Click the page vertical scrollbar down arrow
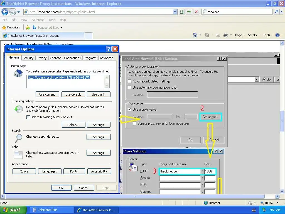Image resolution: width=285 pixels, height=214 pixels. 282,191
